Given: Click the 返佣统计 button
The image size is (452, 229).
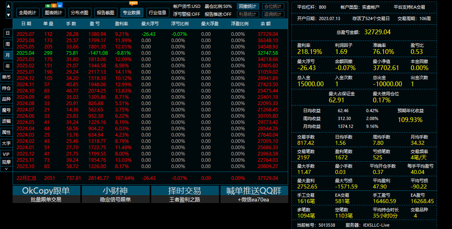Looking at the screenshot, I should (x=273, y=14).
